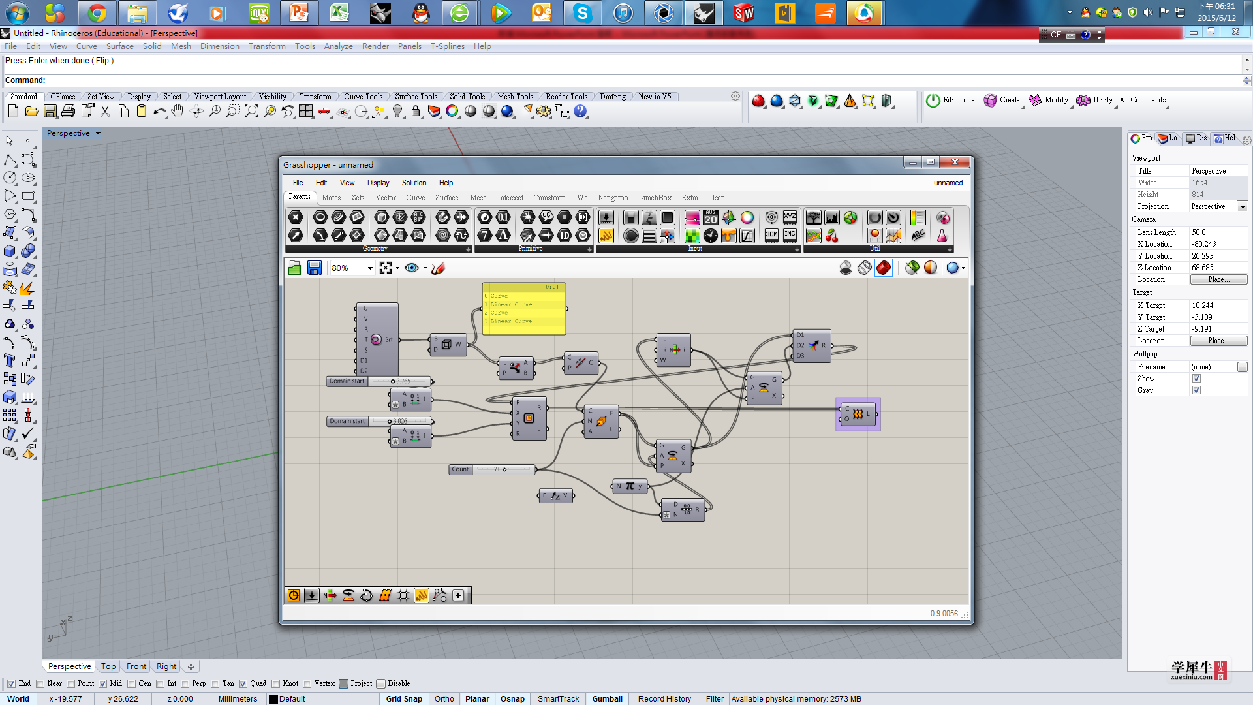Toggle the Quad osnap checkbox
This screenshot has width=1253, height=705.
pyautogui.click(x=243, y=683)
